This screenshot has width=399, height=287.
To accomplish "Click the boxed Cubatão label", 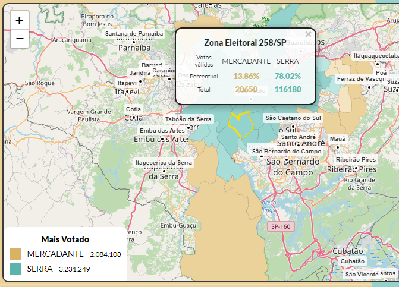I will (x=353, y=261).
